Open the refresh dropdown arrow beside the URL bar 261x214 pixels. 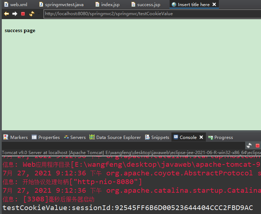39,14
